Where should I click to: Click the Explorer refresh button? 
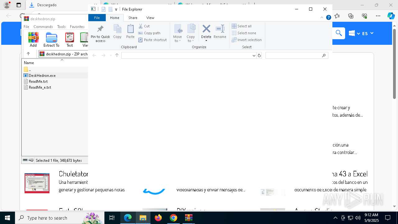coord(259,55)
